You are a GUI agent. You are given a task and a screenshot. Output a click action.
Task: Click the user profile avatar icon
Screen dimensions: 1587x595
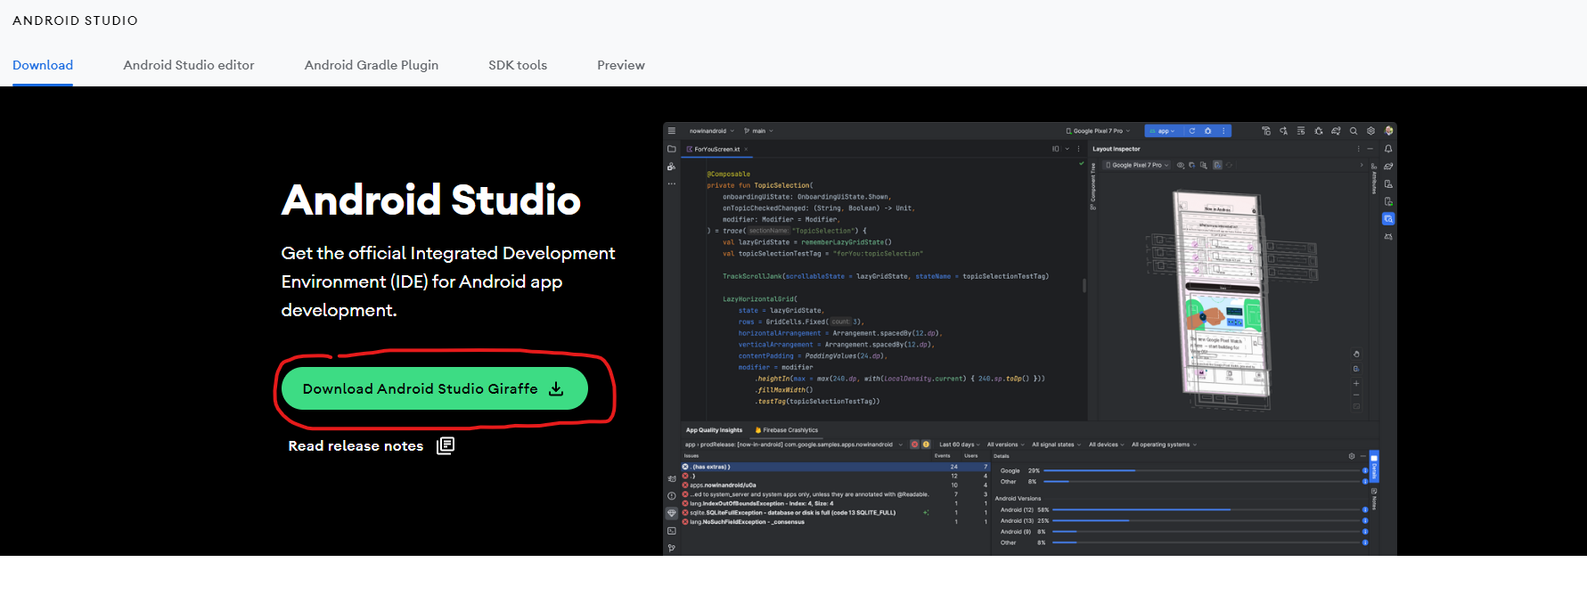pyautogui.click(x=1388, y=131)
